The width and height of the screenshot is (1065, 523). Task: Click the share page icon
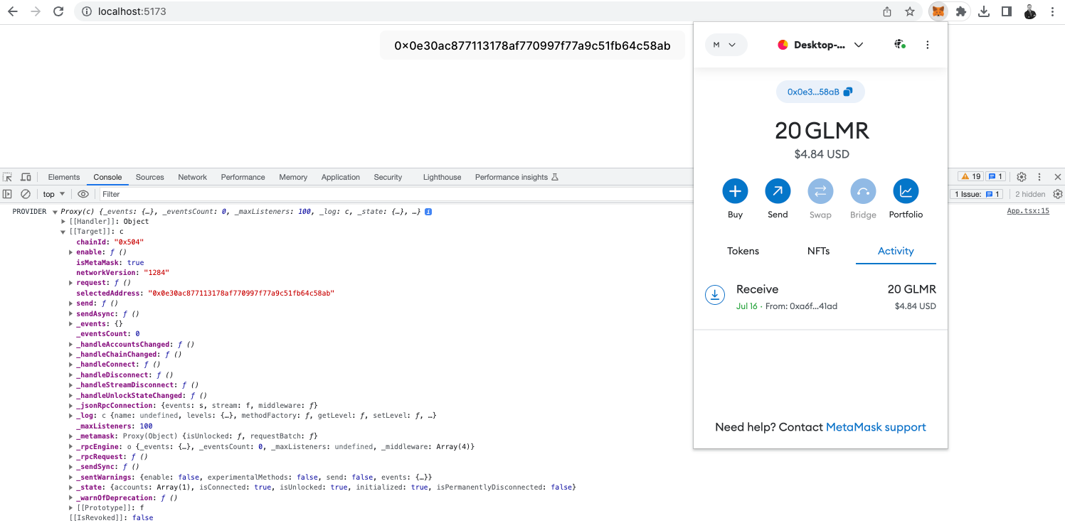(887, 11)
